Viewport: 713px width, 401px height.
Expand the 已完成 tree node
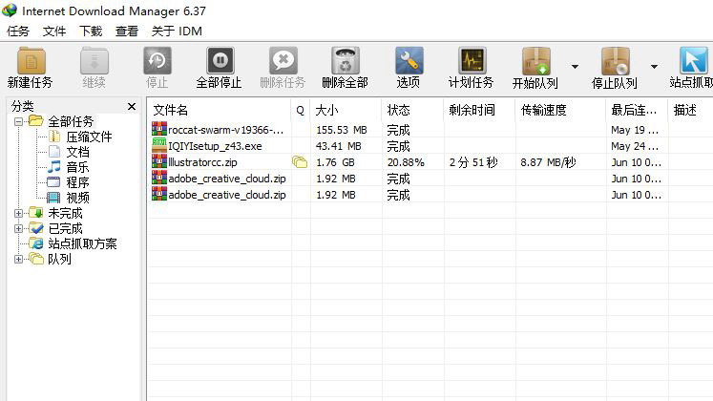(x=18, y=229)
